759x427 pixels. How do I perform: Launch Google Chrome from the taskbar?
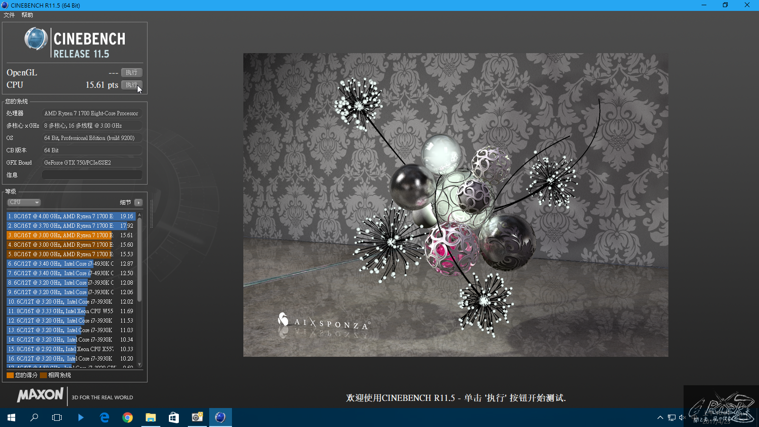pos(128,418)
